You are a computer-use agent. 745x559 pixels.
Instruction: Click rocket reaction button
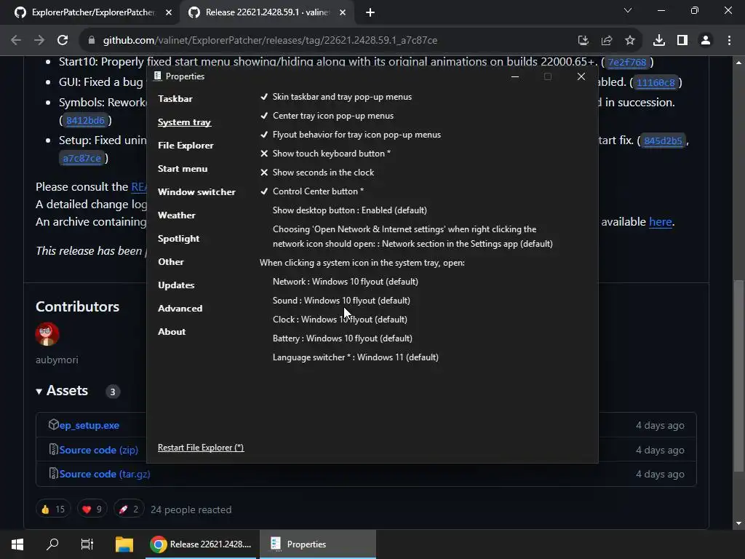129,510
